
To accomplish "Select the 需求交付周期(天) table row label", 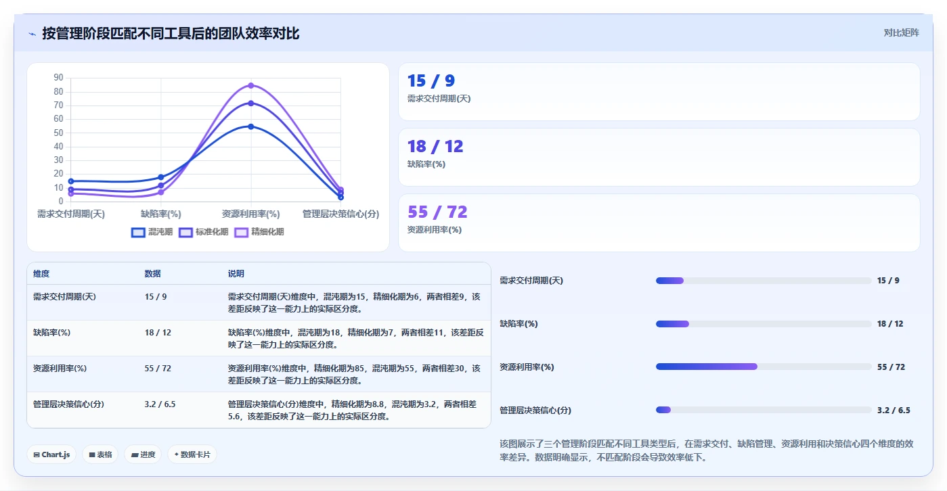I will (64, 297).
